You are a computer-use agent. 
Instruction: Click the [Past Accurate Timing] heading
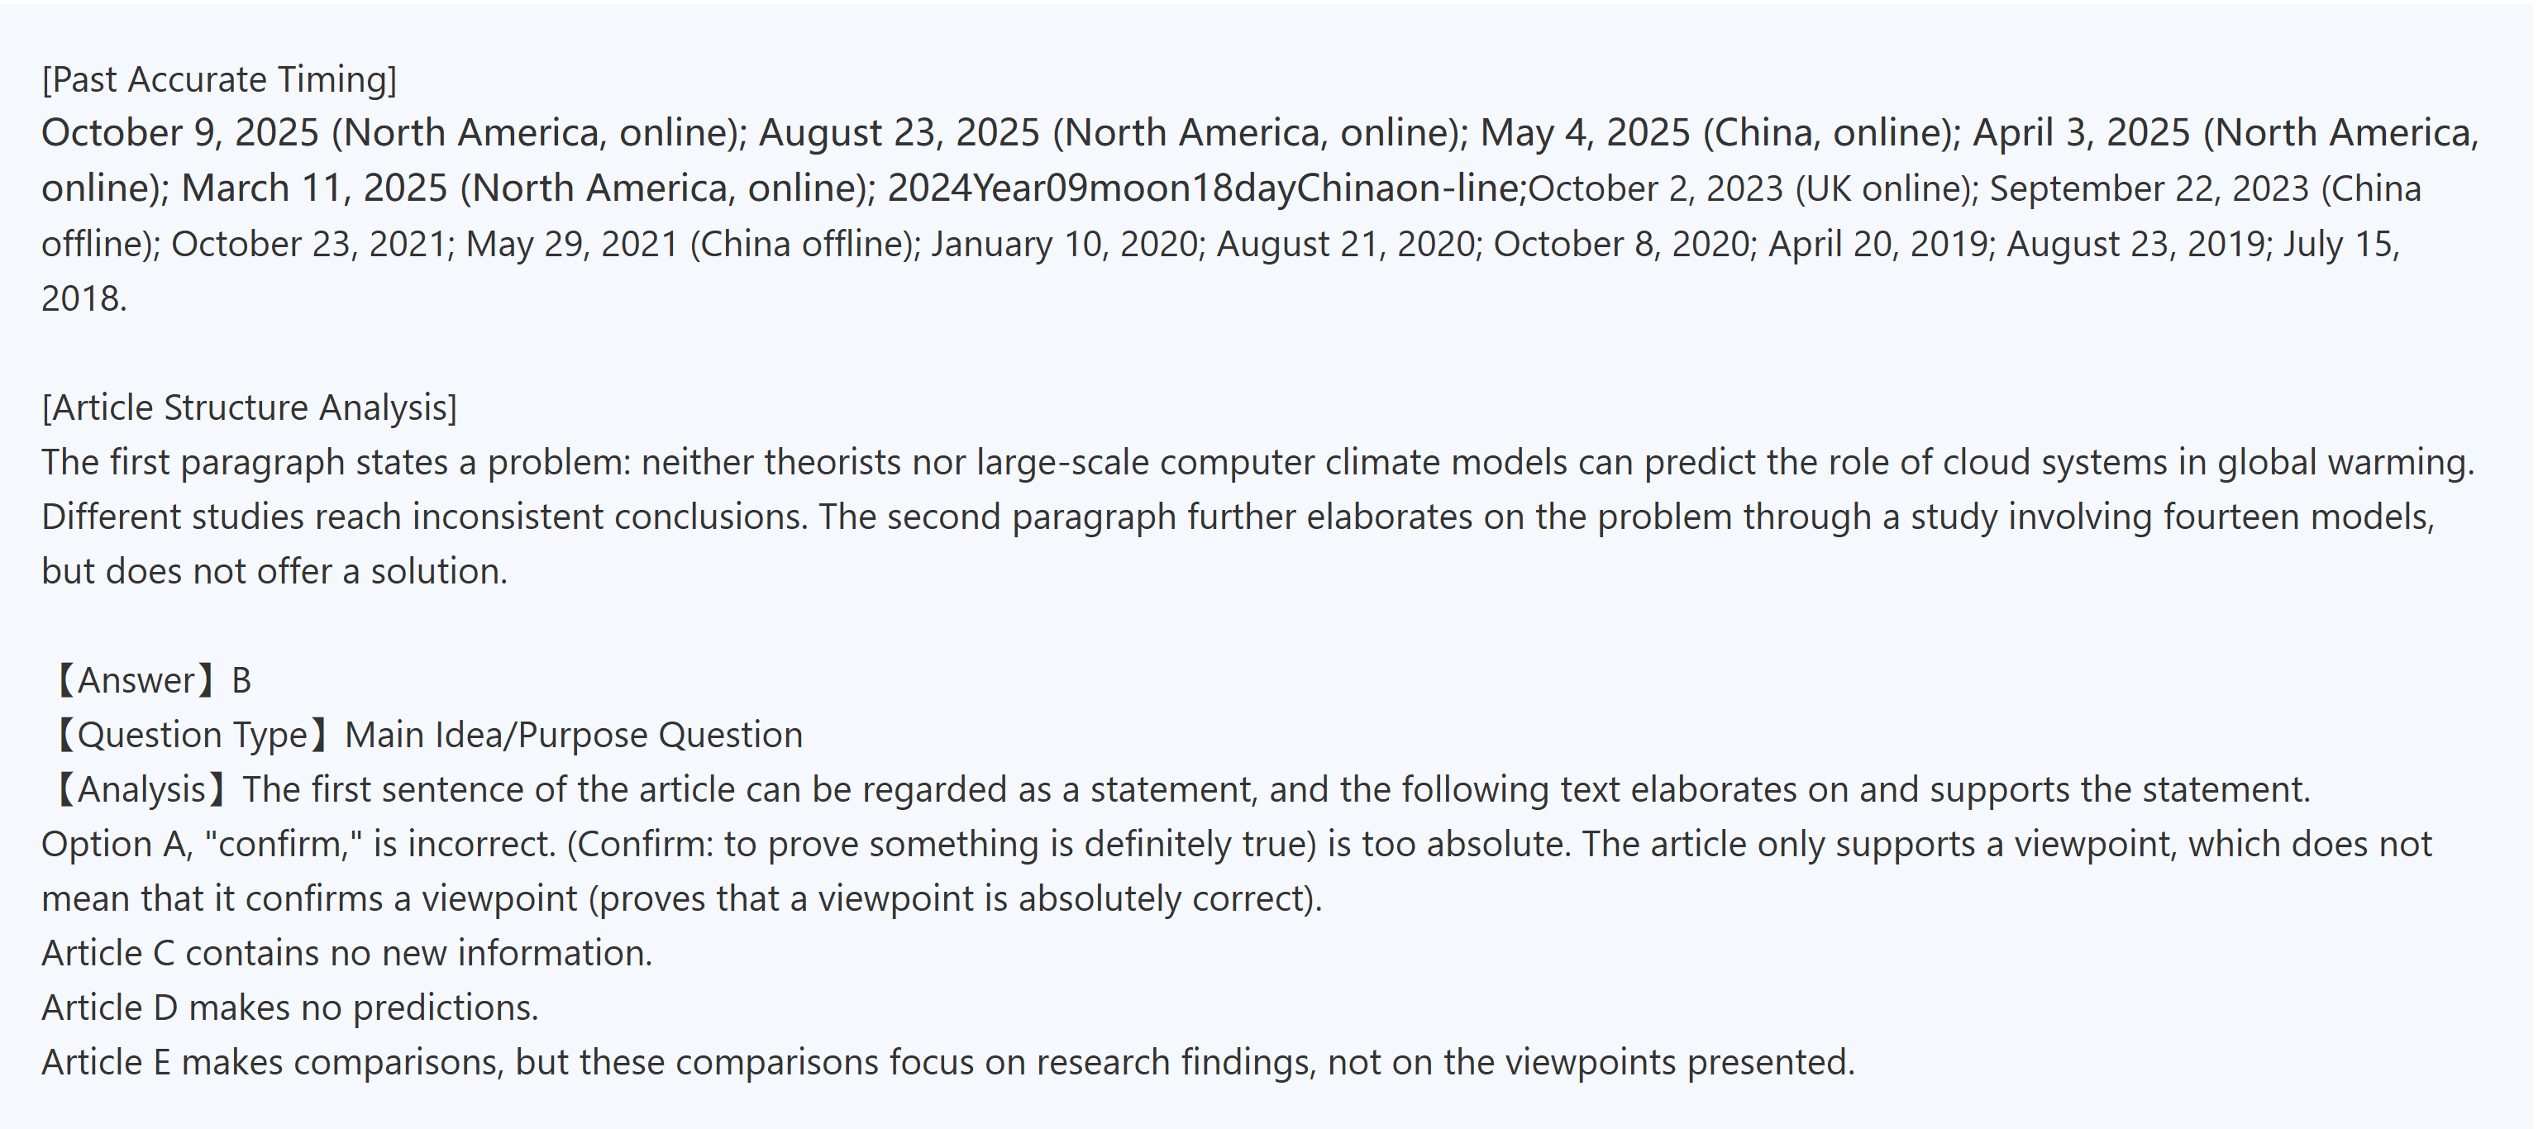tap(218, 79)
